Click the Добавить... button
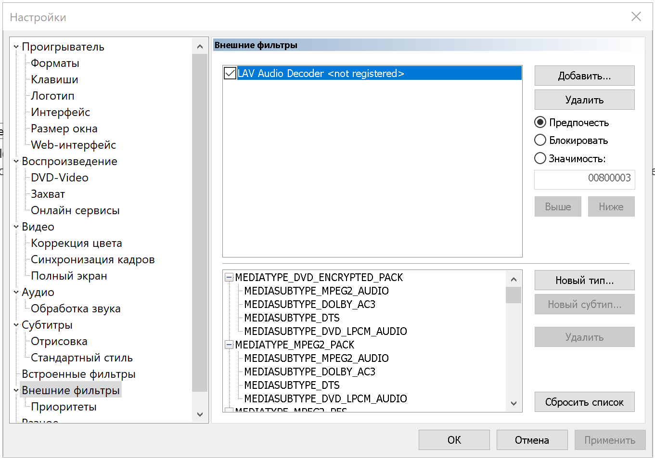 584,76
